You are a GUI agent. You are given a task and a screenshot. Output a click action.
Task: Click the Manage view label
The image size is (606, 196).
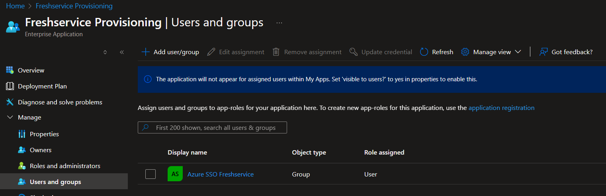click(x=492, y=52)
